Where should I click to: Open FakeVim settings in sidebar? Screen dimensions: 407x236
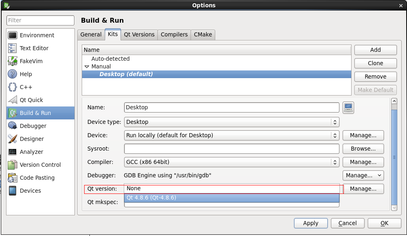[31, 61]
